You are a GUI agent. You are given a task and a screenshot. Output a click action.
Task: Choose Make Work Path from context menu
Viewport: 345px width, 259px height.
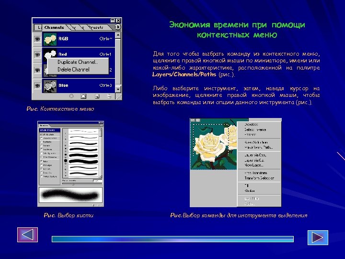(x=259, y=147)
